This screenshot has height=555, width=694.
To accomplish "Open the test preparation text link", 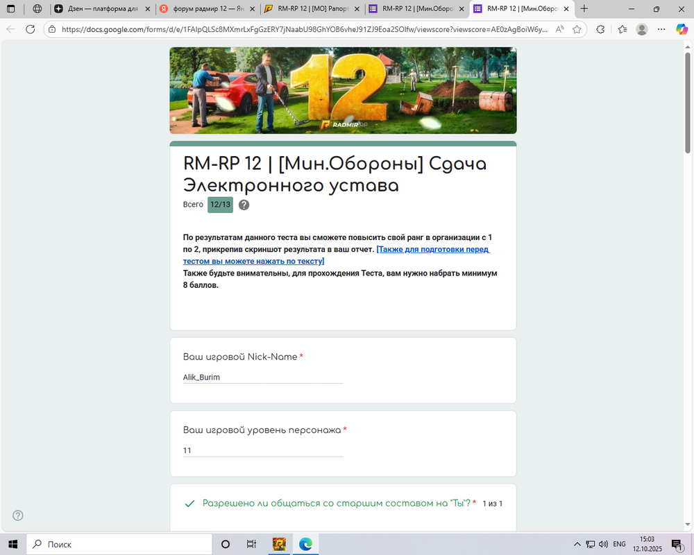I will (x=337, y=255).
